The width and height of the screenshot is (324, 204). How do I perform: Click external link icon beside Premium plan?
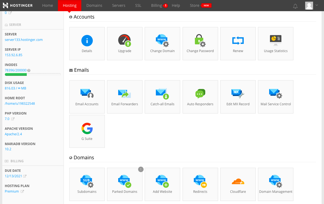tap(22, 191)
